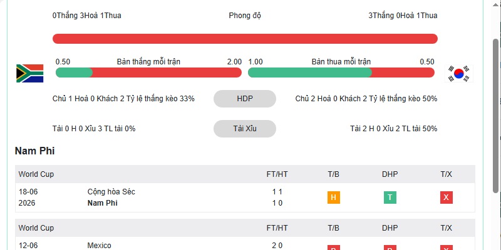Click the red Phong độ form bar

coord(245,39)
